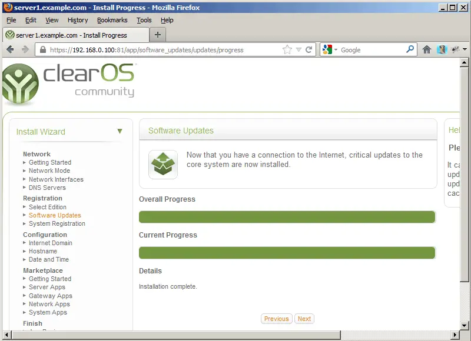Open System Apps step
Viewport: 471px width, 341px height.
[x=48, y=312]
